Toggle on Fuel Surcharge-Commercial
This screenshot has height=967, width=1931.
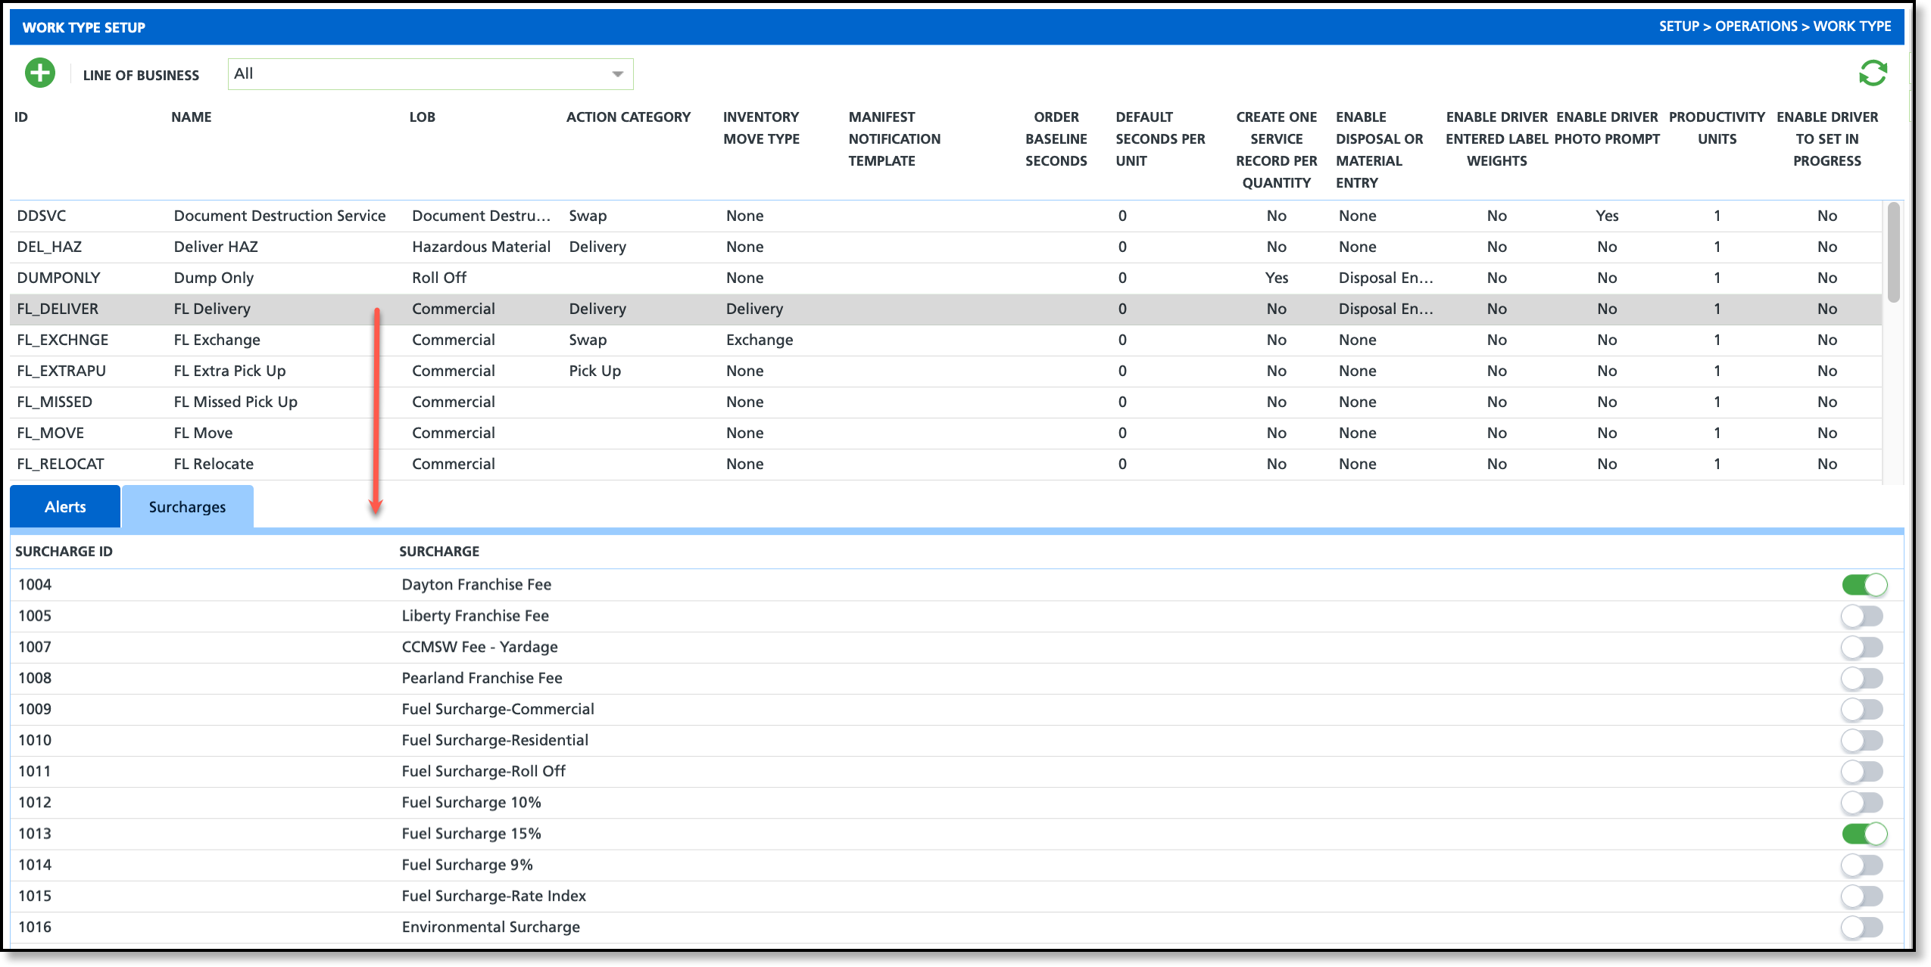coord(1862,709)
